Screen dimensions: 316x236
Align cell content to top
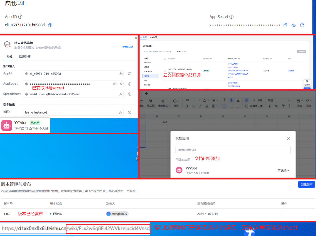[x=225, y=100]
